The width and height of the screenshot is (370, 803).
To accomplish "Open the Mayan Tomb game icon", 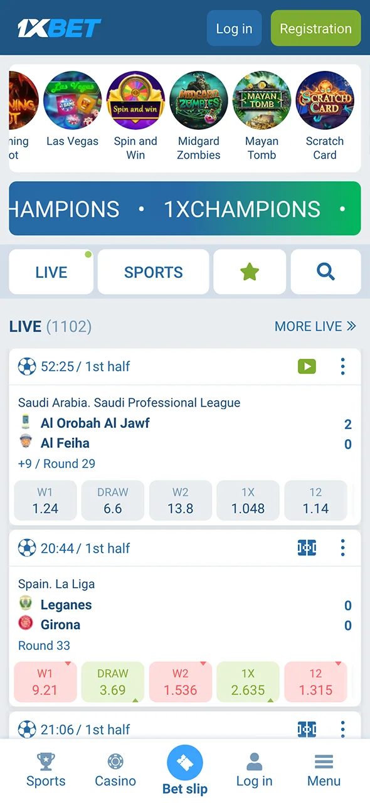I will (x=262, y=100).
